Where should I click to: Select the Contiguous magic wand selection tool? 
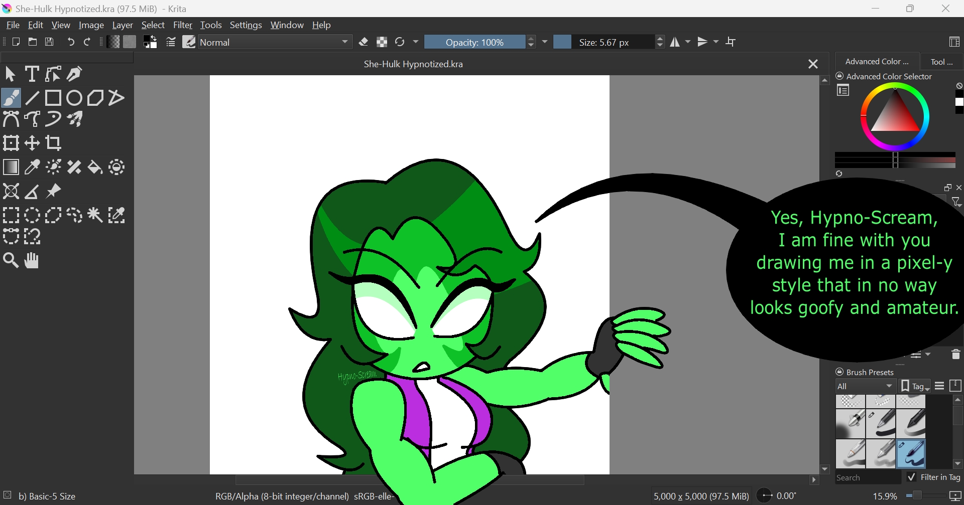(x=95, y=215)
